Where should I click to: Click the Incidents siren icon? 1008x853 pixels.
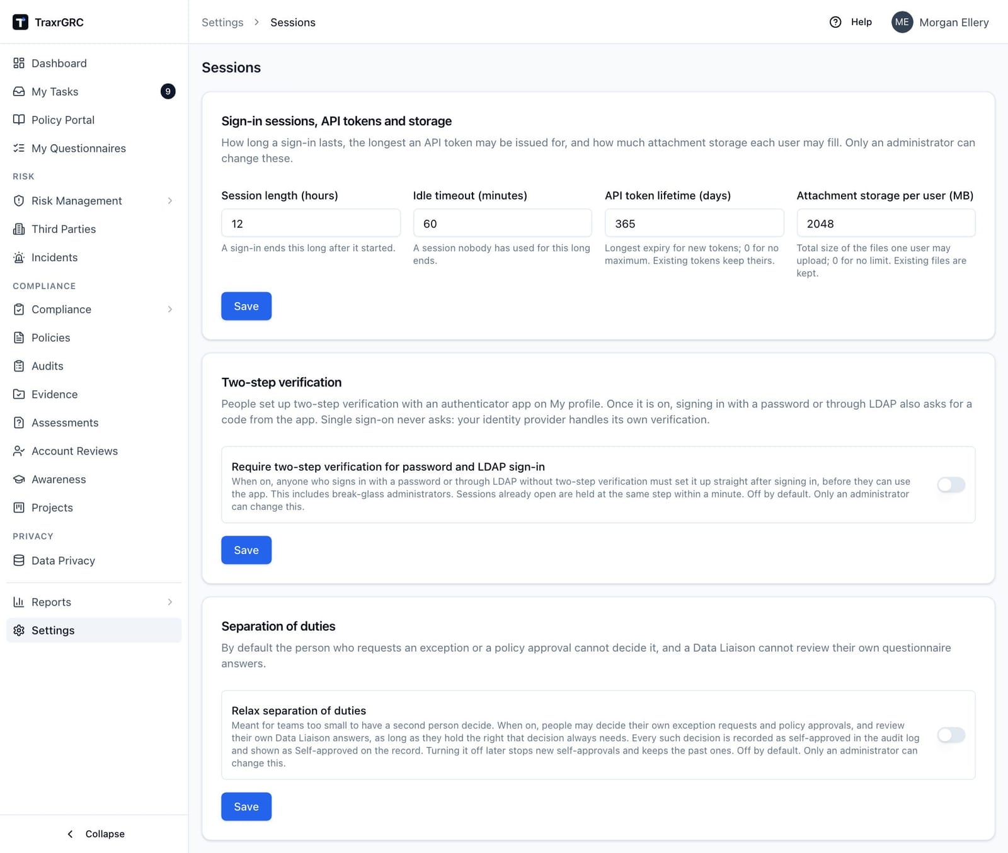19,257
